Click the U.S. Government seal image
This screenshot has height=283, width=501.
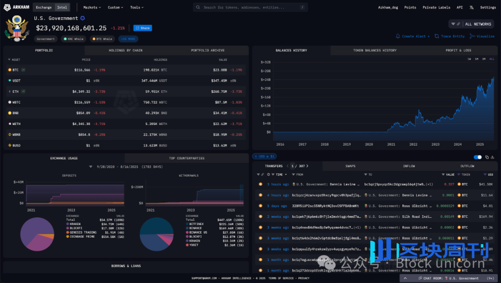click(x=17, y=29)
